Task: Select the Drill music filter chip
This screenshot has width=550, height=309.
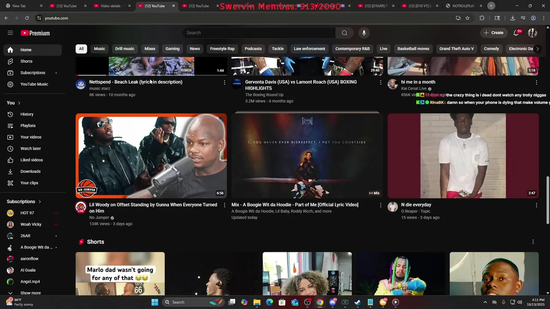Action: [x=125, y=49]
